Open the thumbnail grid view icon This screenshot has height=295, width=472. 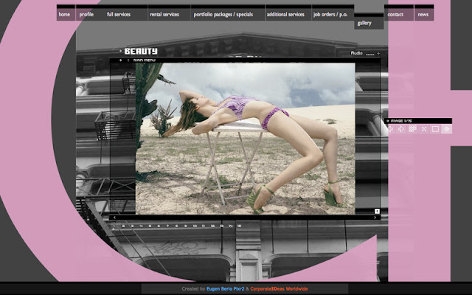[x=412, y=129]
